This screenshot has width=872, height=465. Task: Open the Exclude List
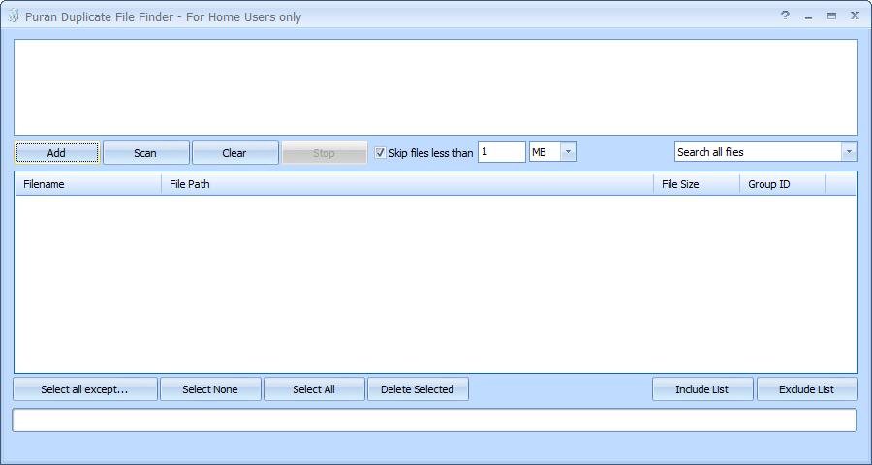pos(807,389)
